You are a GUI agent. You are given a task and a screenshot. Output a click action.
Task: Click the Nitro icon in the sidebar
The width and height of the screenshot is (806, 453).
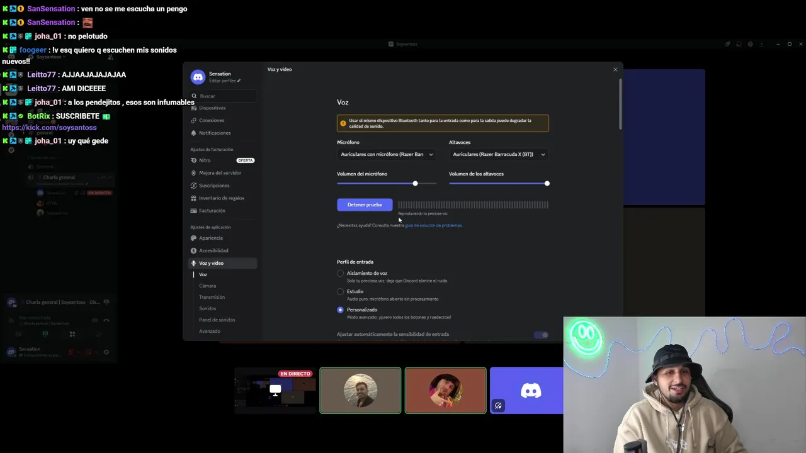tap(193, 160)
